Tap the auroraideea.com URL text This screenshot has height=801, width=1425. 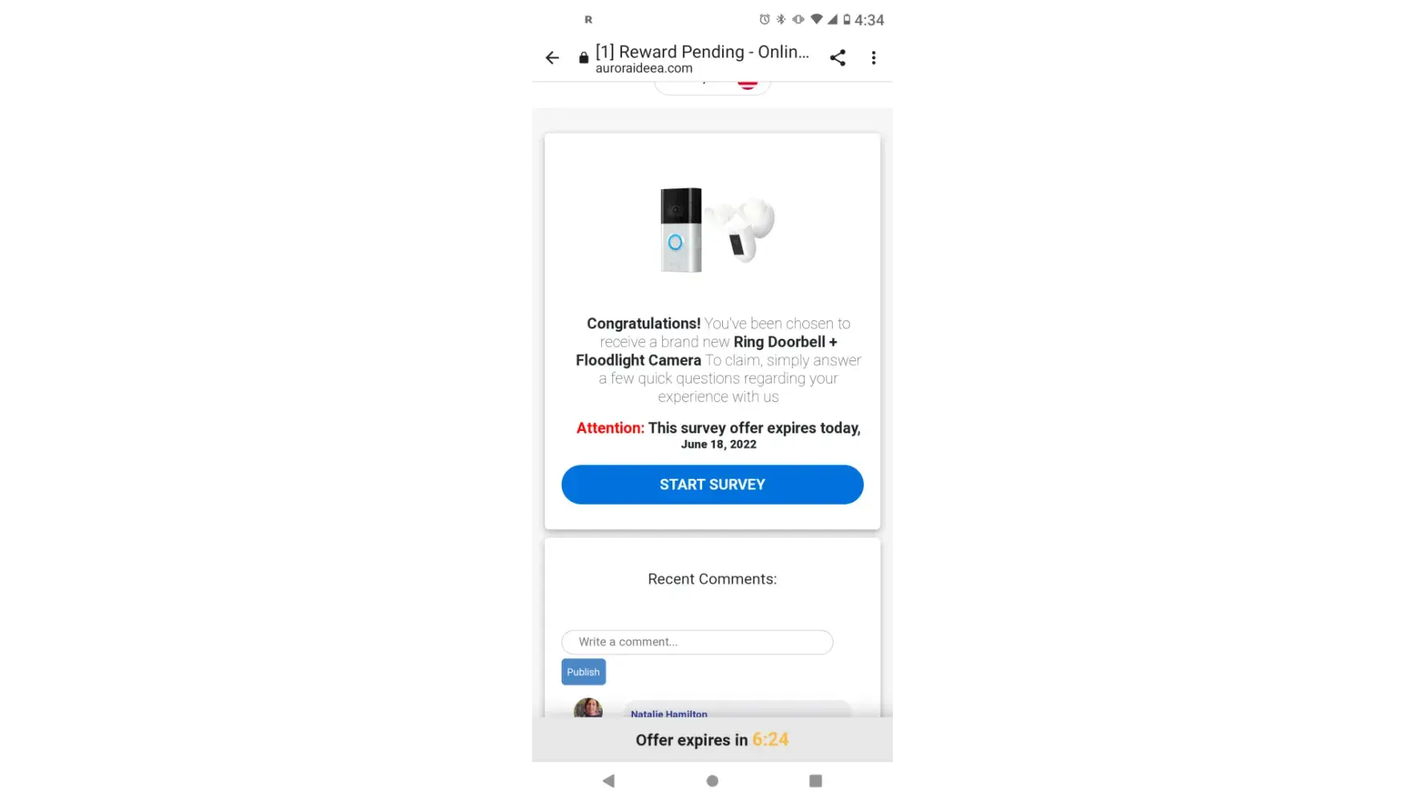click(644, 69)
